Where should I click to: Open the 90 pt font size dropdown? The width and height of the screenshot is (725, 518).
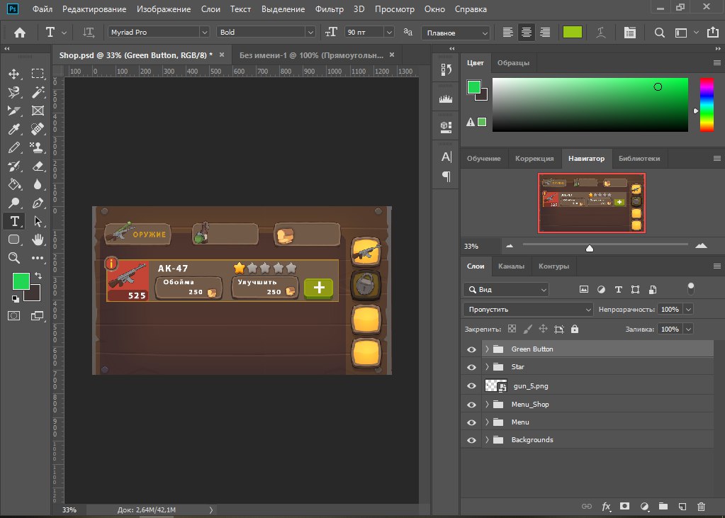pyautogui.click(x=389, y=33)
